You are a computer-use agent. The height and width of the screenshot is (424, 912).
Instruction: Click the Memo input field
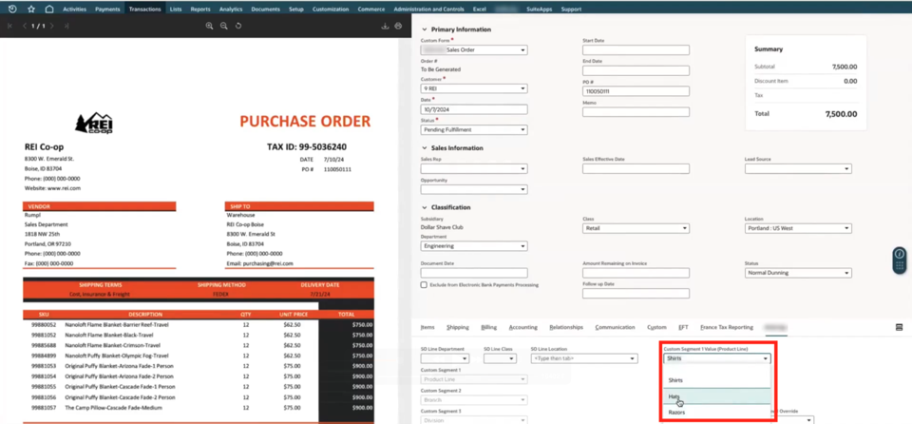point(636,112)
